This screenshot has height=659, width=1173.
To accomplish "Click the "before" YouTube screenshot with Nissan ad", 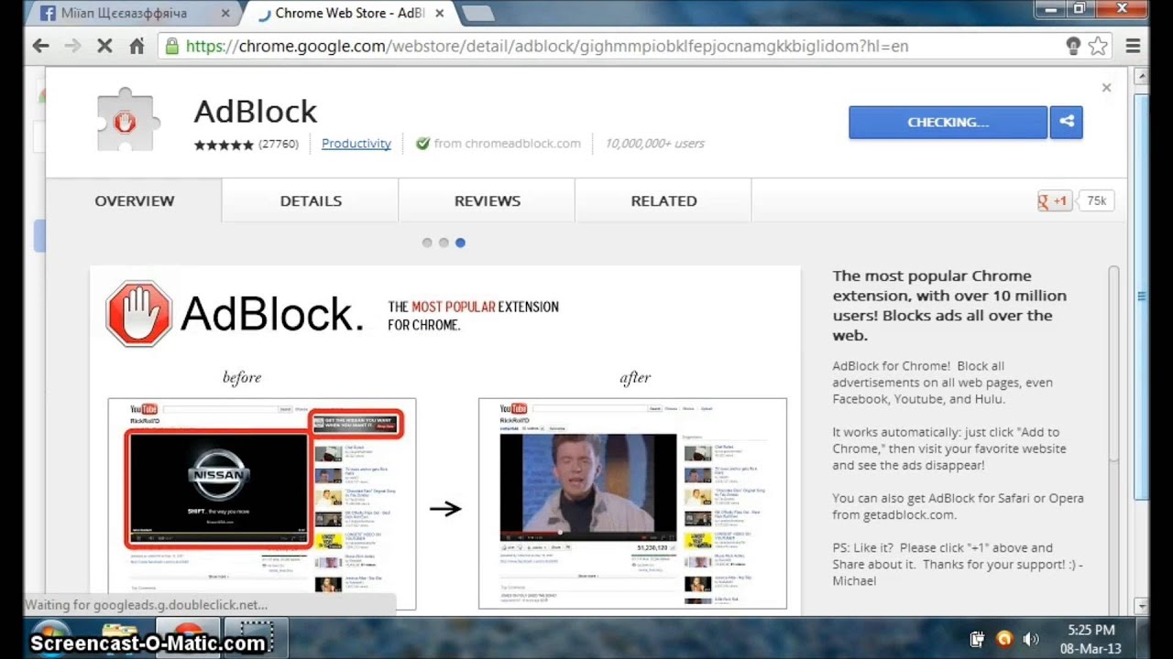I will pos(262,504).
